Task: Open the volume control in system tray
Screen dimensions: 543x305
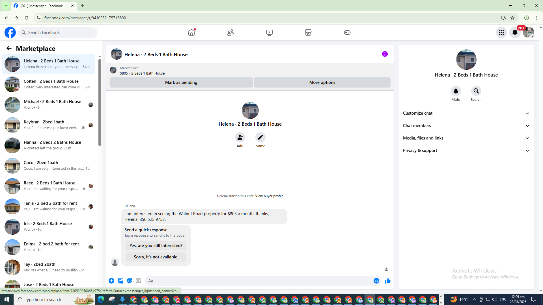Action: coord(494,299)
